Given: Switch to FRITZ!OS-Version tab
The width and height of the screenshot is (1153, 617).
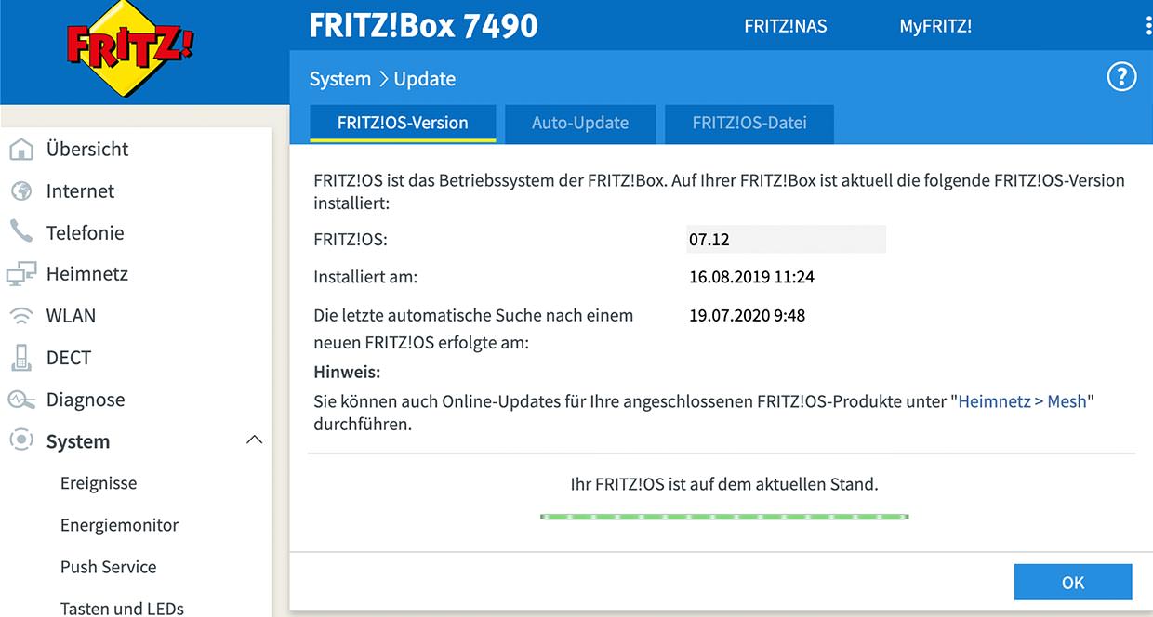Looking at the screenshot, I should [403, 123].
